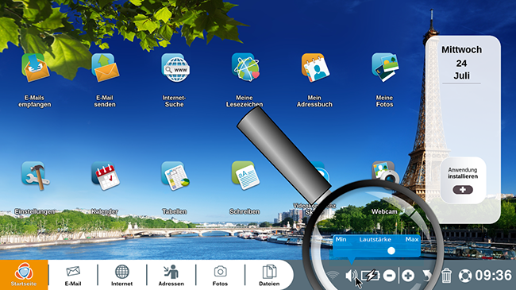Open Meine Lesezeichen globe icon
This screenshot has height=290, width=516.
coord(245,68)
